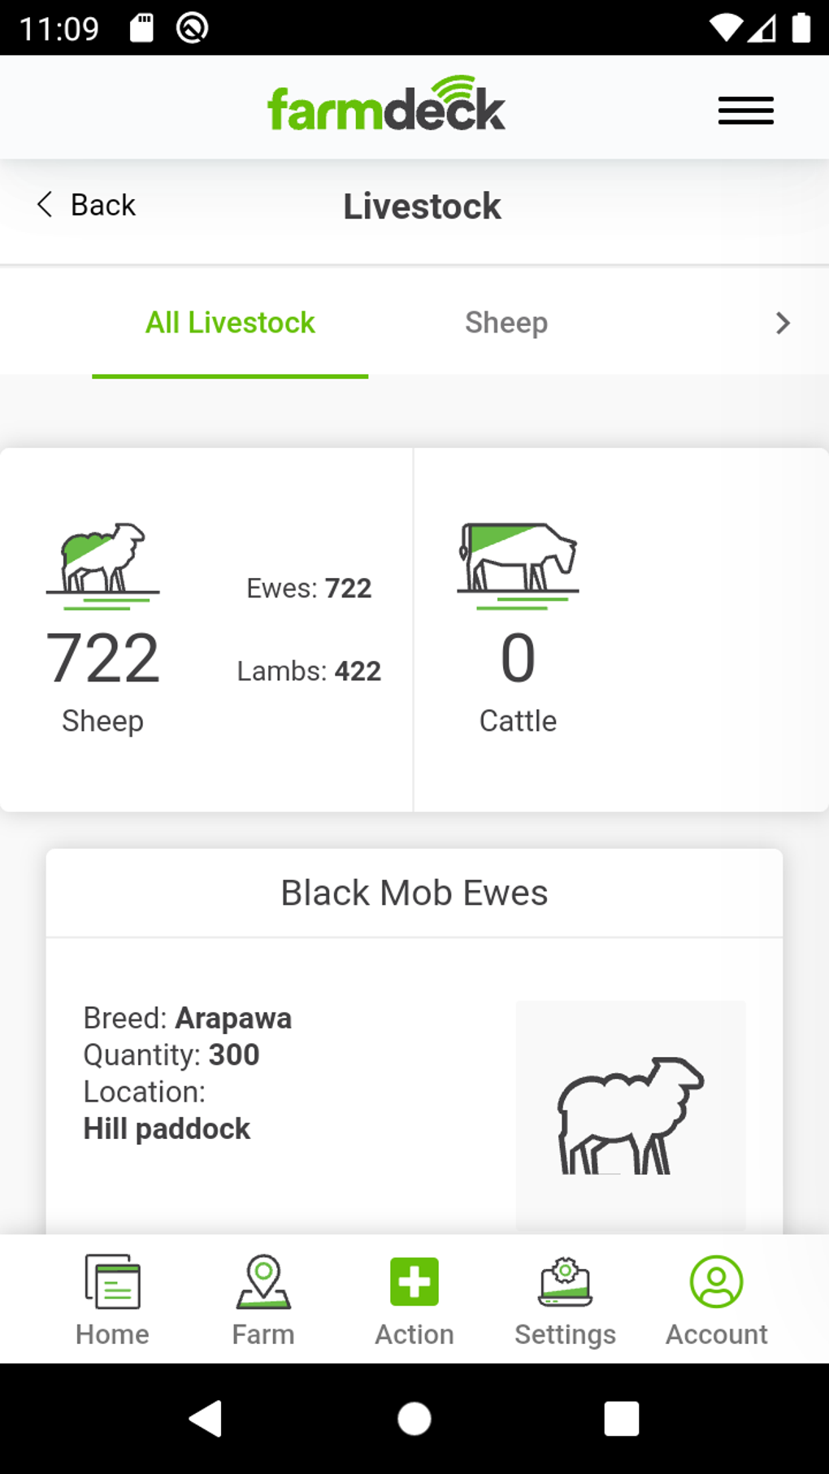
Task: Tap the 0 Cattle total count
Action: [x=518, y=659]
